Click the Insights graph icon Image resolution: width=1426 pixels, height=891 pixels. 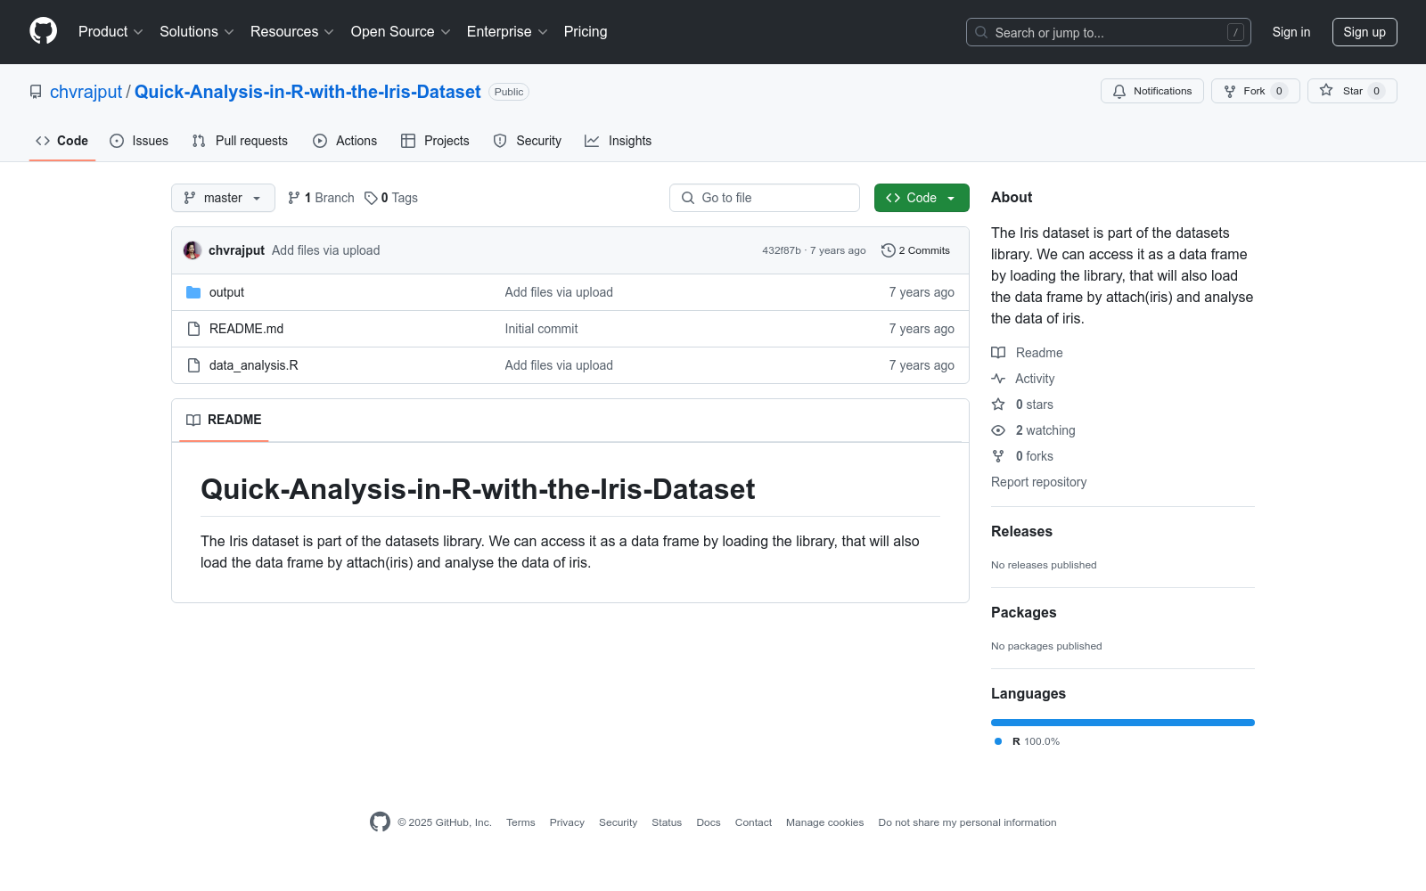[x=592, y=141]
